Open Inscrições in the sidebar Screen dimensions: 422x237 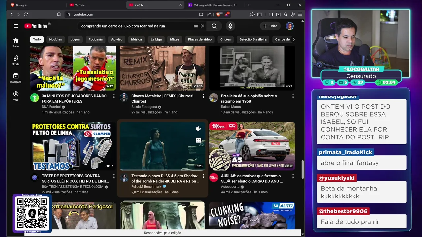tap(16, 78)
